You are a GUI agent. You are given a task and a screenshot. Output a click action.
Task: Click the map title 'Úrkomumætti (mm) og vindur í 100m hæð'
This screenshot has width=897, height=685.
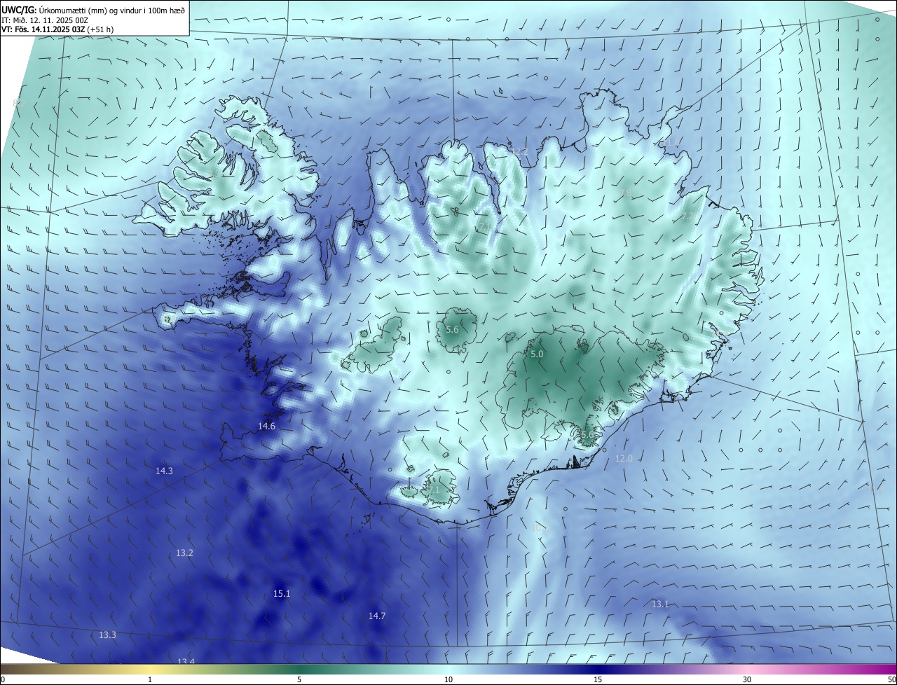(x=112, y=11)
